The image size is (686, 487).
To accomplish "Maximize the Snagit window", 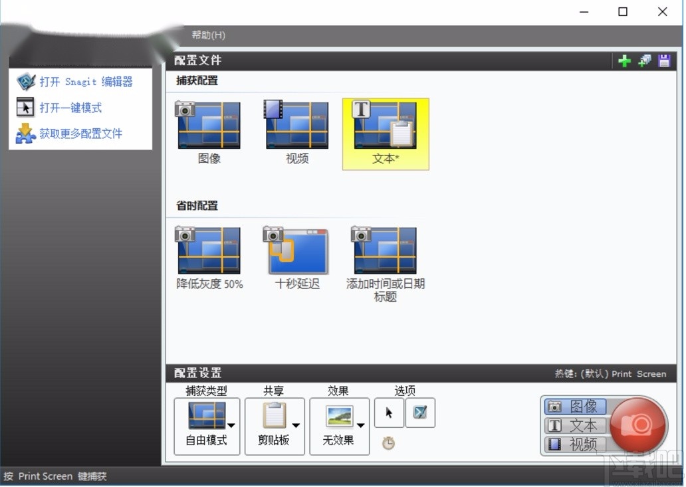I will click(623, 12).
